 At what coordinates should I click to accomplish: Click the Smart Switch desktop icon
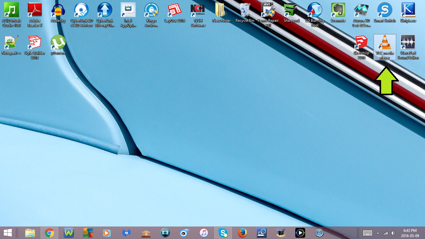385,13
